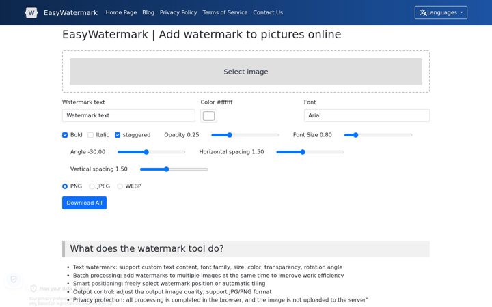492x307 pixels.
Task: Click the EasyWatermark W logo icon
Action: click(x=31, y=12)
